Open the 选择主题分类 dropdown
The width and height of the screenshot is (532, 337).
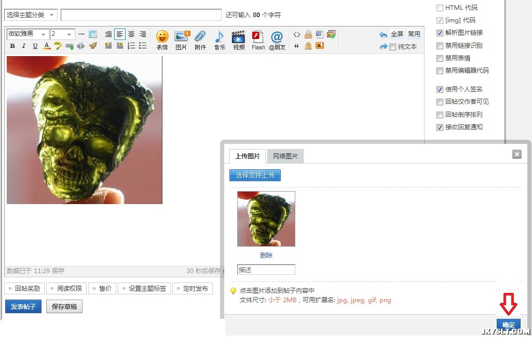pos(31,15)
